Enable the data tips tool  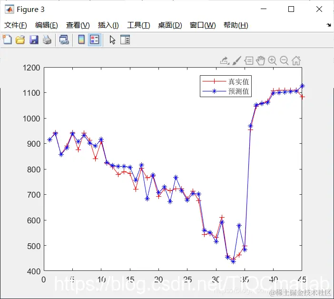(248, 60)
